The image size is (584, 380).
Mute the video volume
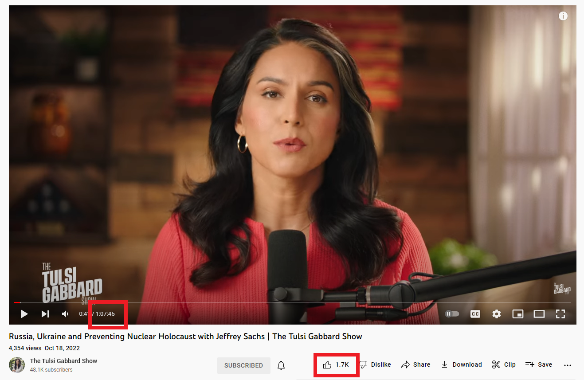tap(66, 314)
